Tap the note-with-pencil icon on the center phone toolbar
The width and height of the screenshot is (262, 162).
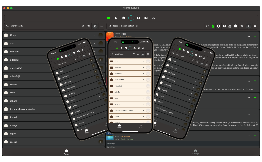click(126, 48)
